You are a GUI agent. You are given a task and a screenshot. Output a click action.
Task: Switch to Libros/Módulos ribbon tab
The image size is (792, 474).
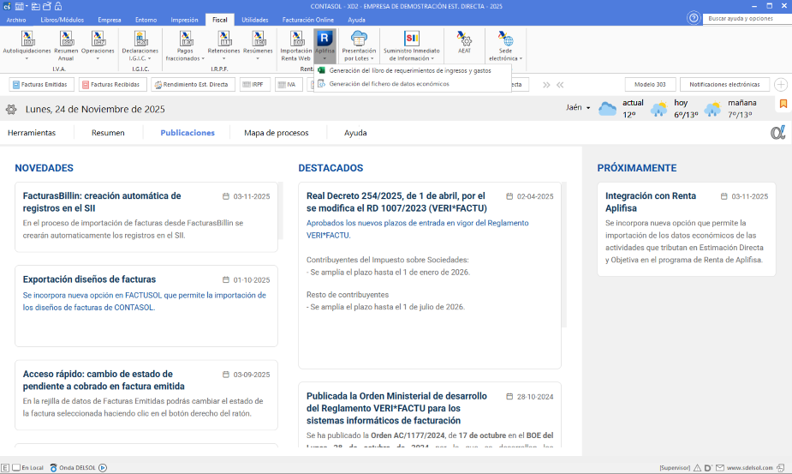(63, 20)
